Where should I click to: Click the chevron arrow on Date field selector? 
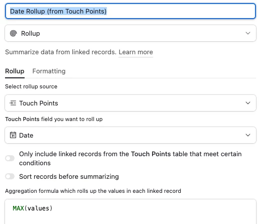click(248, 135)
